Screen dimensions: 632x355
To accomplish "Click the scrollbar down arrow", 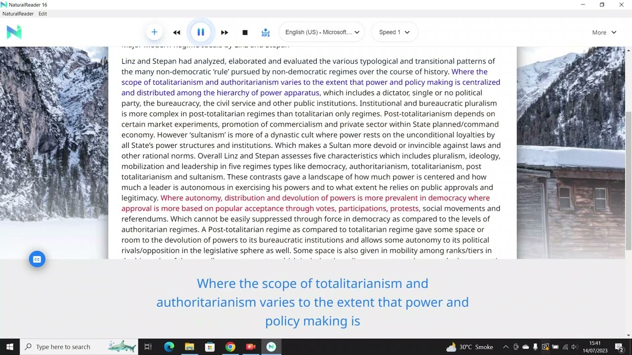I will [628, 335].
